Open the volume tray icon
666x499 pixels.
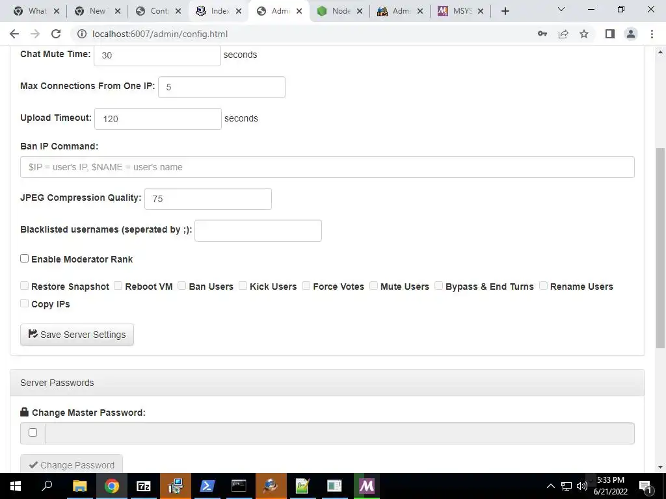(582, 486)
